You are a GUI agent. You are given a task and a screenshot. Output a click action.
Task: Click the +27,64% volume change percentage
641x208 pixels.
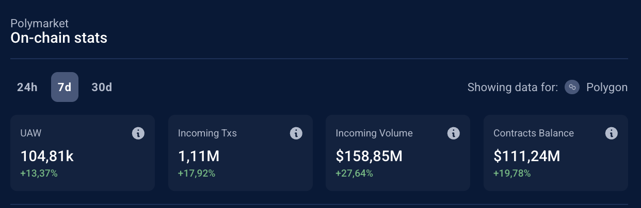354,174
